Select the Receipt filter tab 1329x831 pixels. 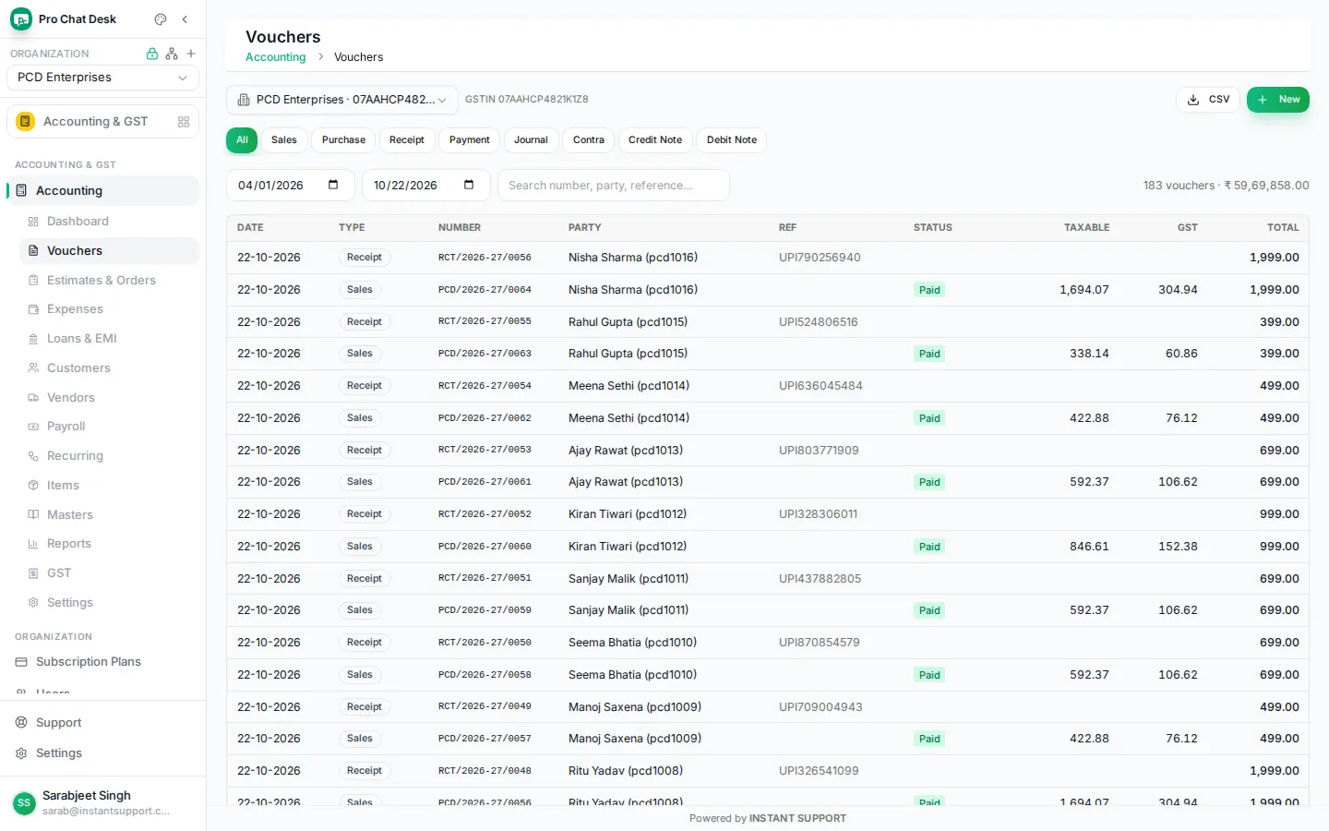[407, 140]
